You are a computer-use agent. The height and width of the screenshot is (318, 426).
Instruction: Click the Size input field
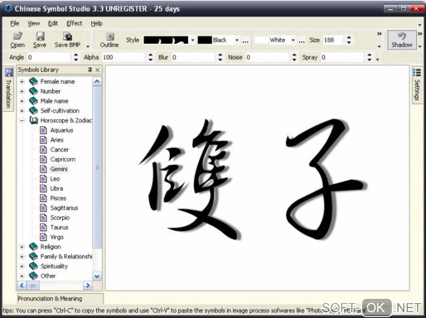pos(333,40)
